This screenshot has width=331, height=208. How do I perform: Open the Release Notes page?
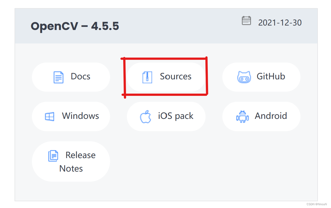tap(71, 161)
